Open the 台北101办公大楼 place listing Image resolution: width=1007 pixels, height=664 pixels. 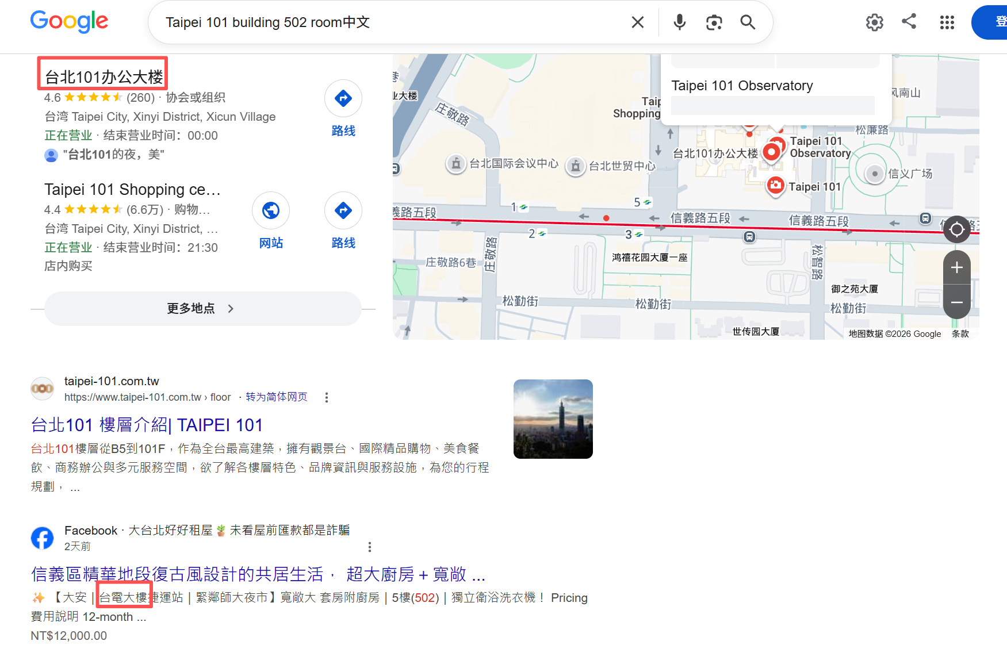(x=104, y=77)
